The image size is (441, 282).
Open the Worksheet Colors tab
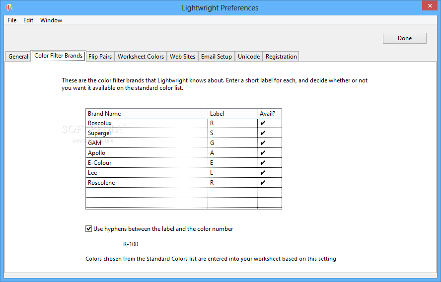(x=141, y=57)
